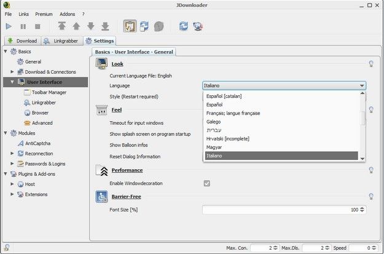This screenshot has height=254, width=384.
Task: Click the greyed-out round toolbar icon
Action: [159, 26]
